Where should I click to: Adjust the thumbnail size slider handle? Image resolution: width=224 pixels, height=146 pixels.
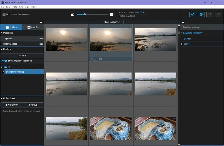click(85, 14)
